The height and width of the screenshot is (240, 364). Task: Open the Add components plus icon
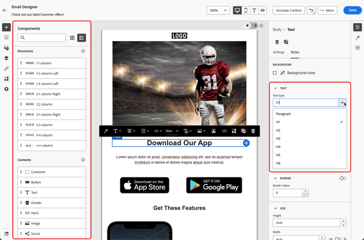click(6, 27)
